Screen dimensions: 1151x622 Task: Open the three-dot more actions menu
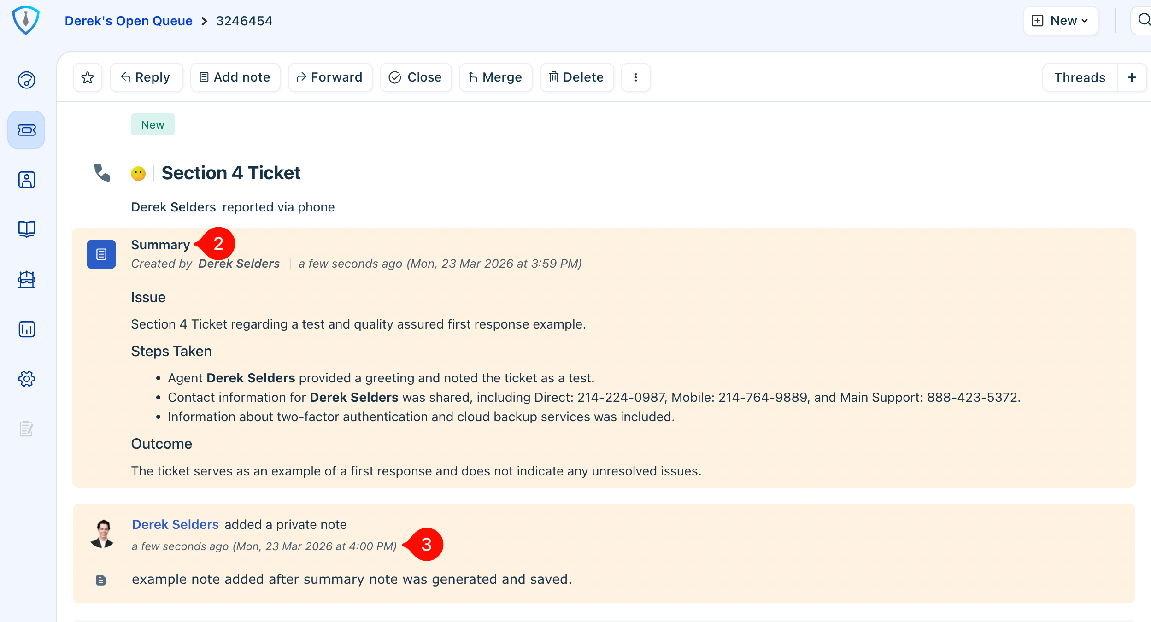tap(635, 77)
